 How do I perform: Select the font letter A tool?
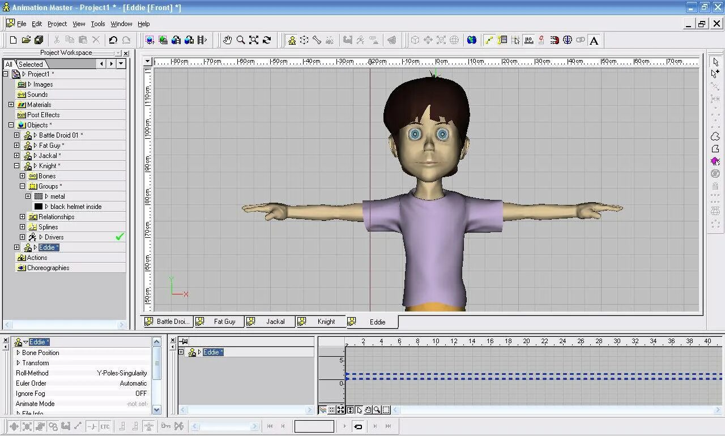[594, 40]
